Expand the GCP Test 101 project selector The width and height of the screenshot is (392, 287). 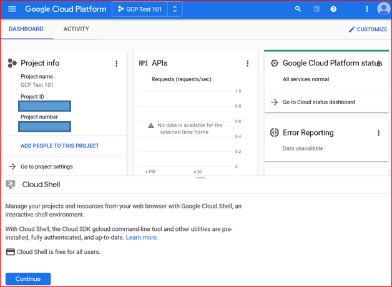pos(147,9)
